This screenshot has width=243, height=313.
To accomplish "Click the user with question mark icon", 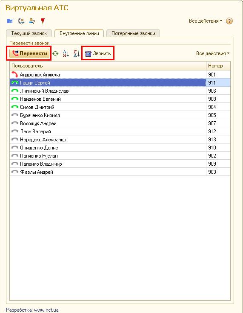I will coord(32,21).
